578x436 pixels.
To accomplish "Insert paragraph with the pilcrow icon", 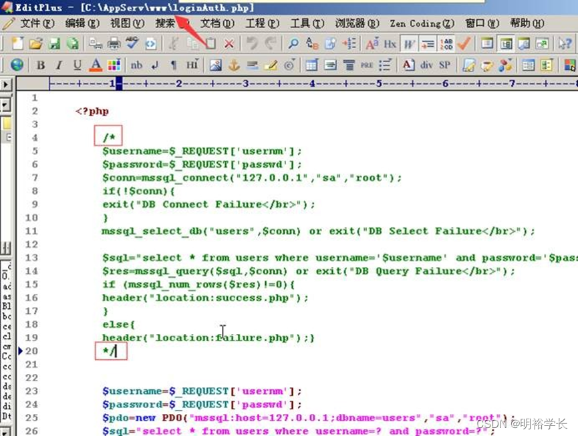I will pyautogui.click(x=173, y=65).
